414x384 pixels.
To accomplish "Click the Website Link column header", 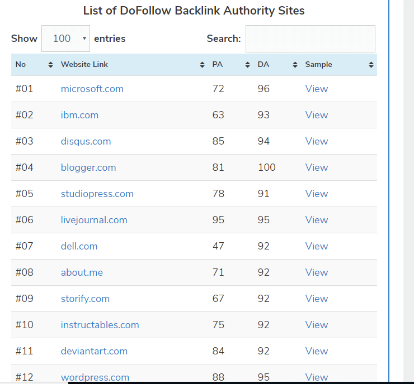I will point(84,65).
